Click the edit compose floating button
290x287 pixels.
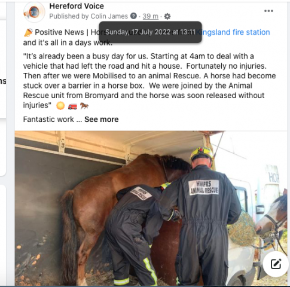click(276, 264)
